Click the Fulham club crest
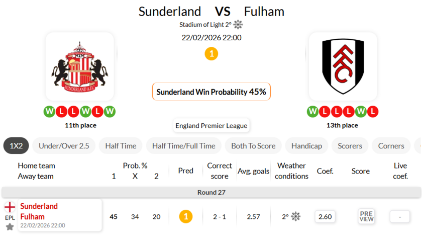The height and width of the screenshot is (240, 422). tap(343, 67)
